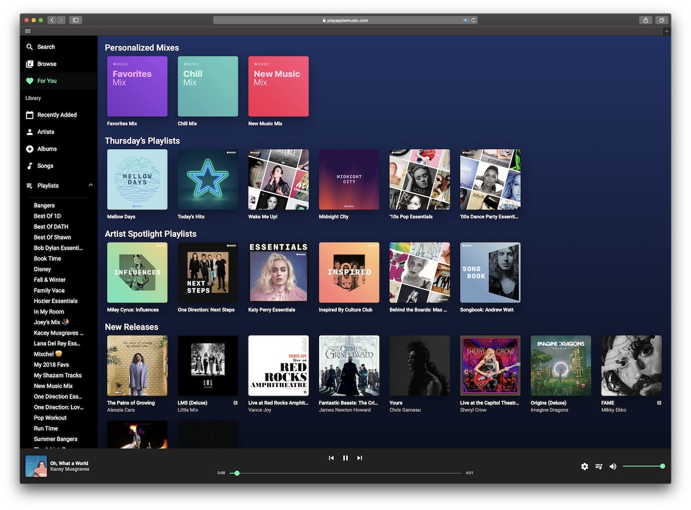Open the Browse section icon

pyautogui.click(x=30, y=64)
